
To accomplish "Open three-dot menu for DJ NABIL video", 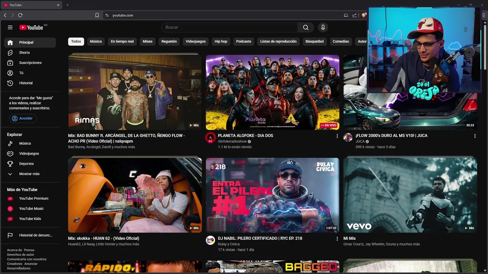I will click(337, 239).
